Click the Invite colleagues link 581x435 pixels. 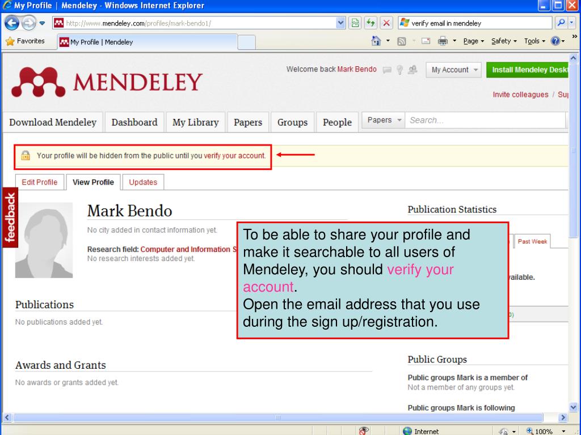coord(520,95)
